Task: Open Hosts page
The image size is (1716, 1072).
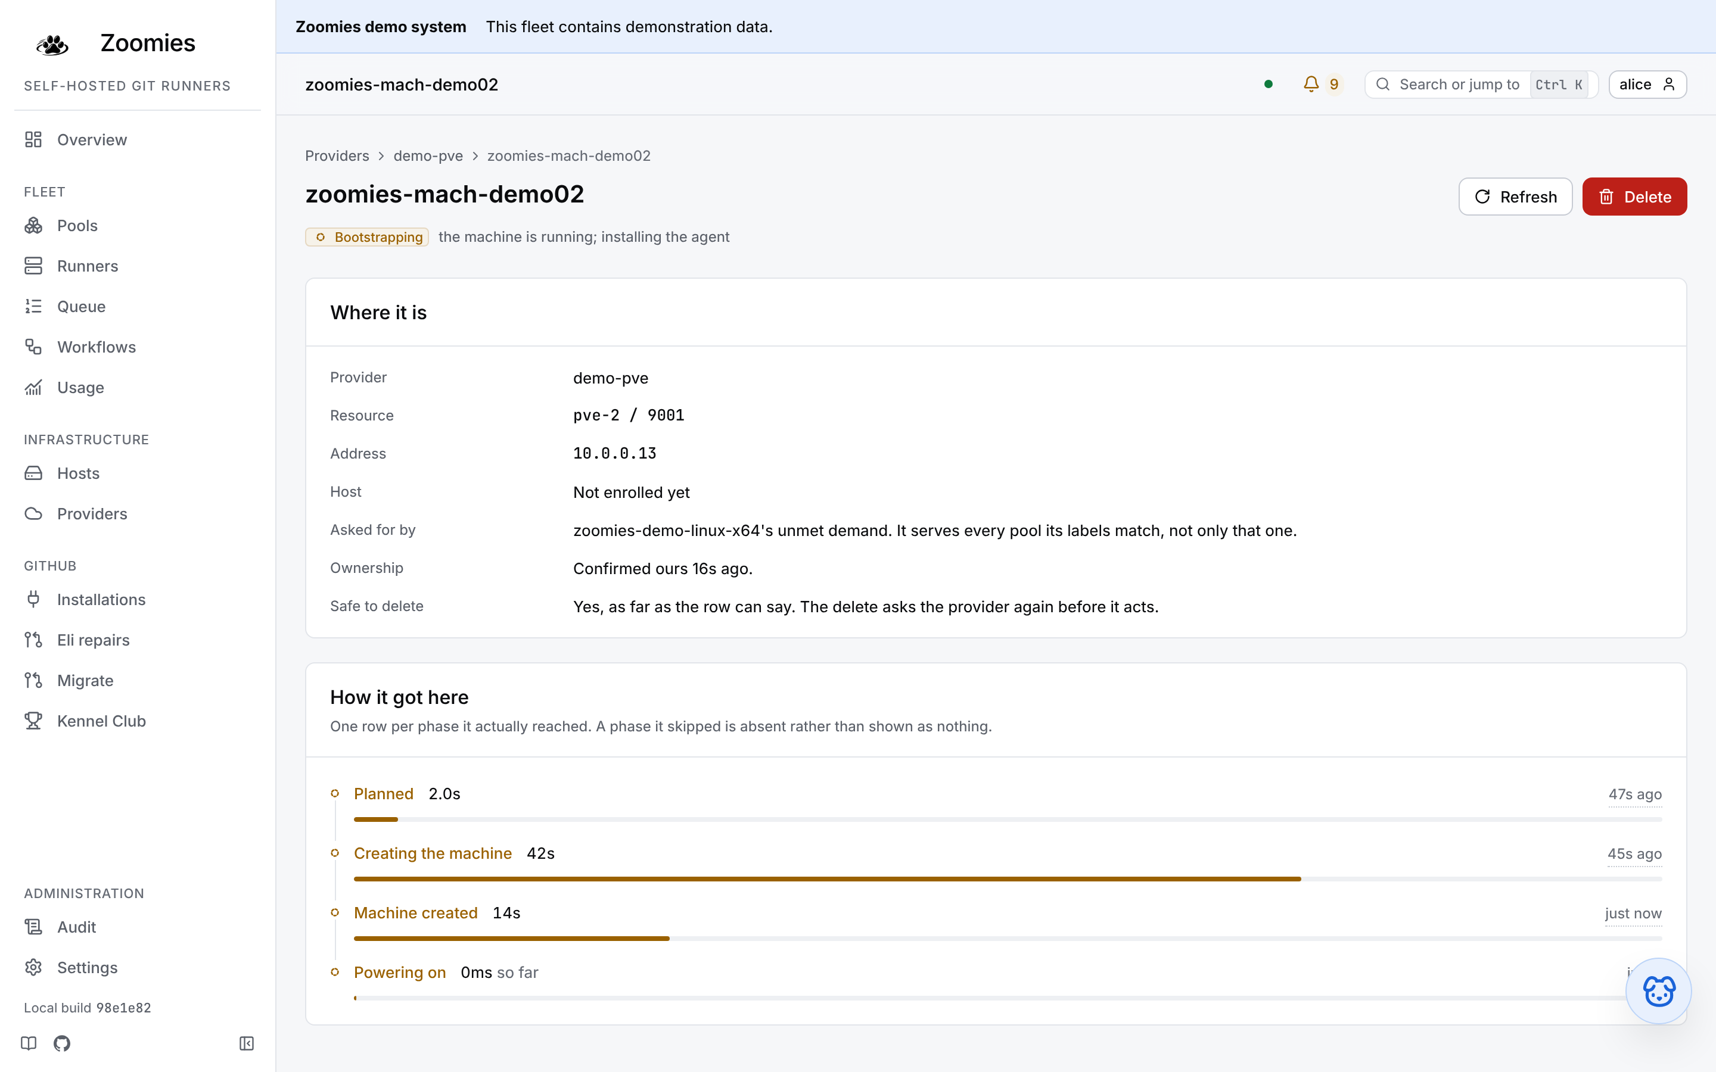Action: 138,473
